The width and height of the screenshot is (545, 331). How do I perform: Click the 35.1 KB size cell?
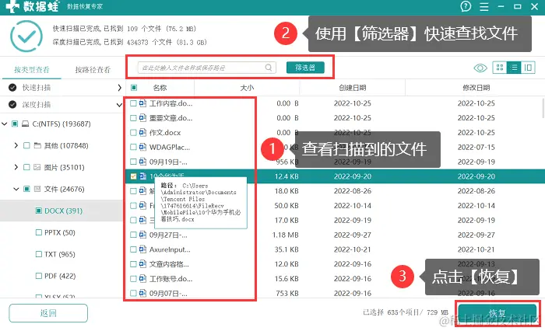coord(286,249)
